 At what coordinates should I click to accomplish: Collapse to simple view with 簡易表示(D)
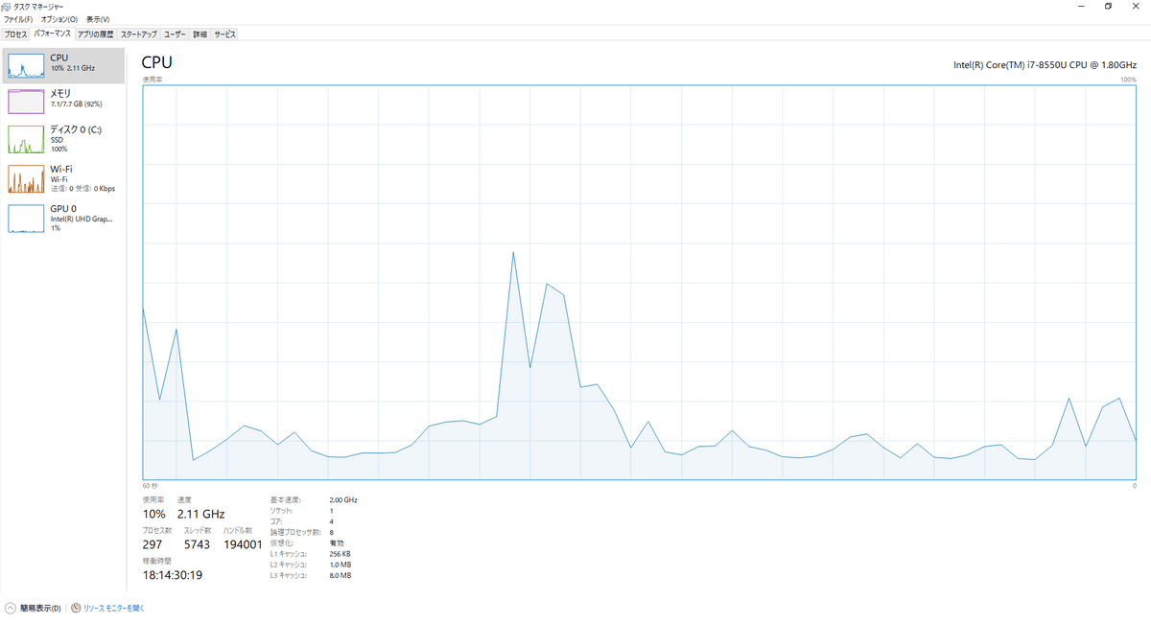click(38, 608)
